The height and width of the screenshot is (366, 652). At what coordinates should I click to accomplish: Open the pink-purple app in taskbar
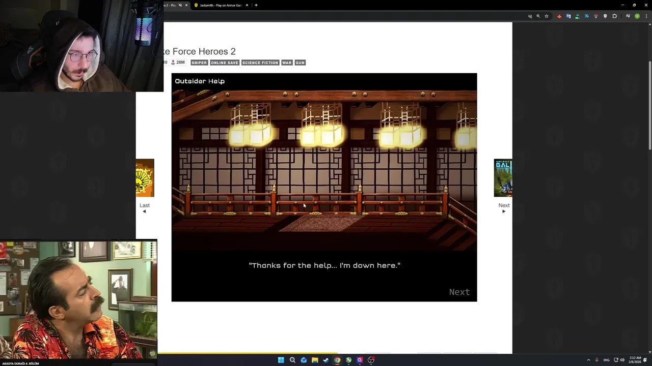[x=360, y=360]
